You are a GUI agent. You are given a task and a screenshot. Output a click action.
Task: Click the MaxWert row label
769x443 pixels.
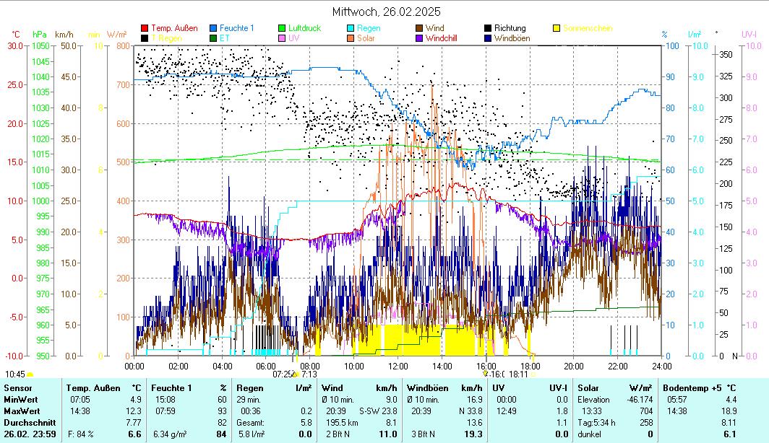pos(21,411)
